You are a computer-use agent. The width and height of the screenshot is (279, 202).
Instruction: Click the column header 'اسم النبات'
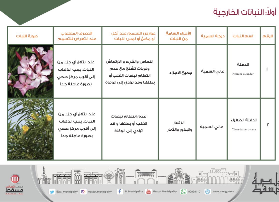coord(243,36)
